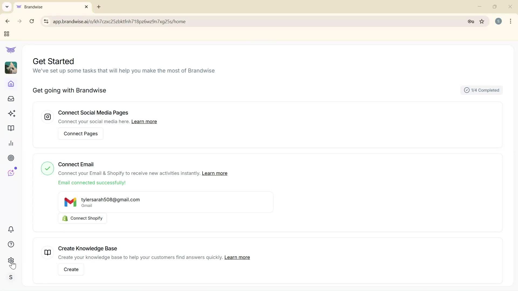Click the Brandwise owl logo
Viewport: 518px width, 291px height.
click(x=11, y=50)
